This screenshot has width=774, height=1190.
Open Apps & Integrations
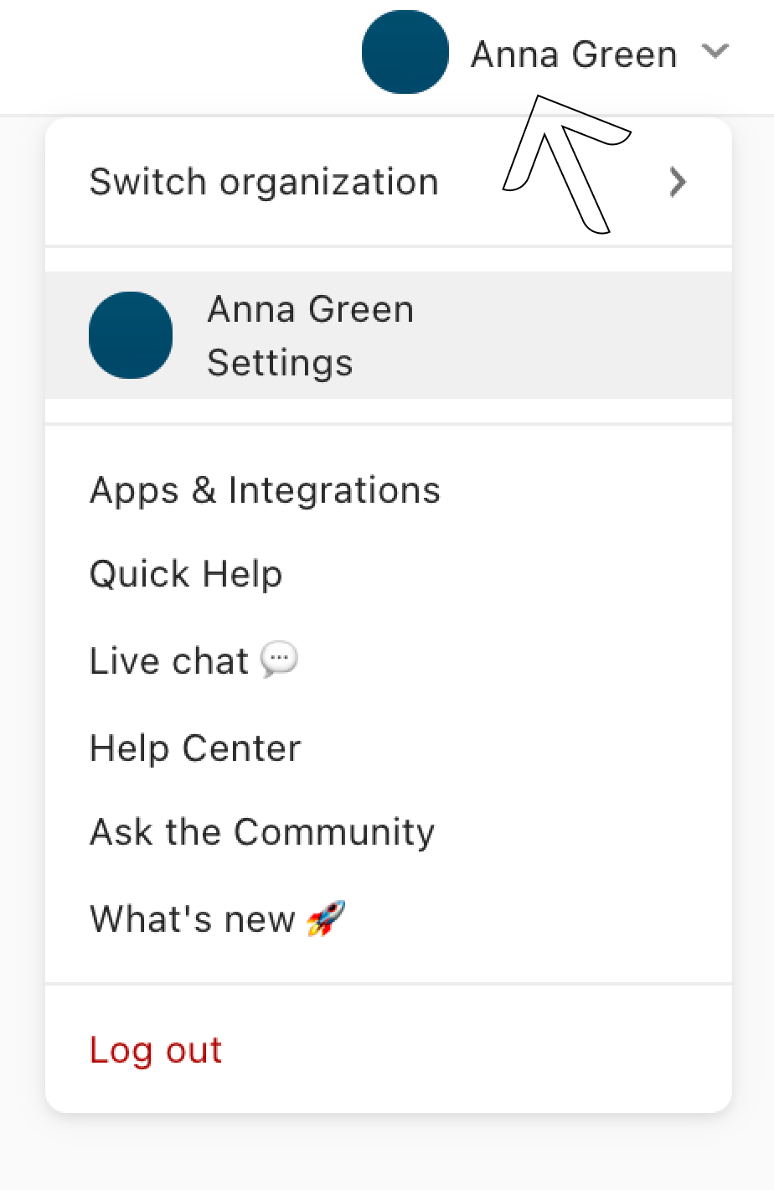tap(265, 490)
